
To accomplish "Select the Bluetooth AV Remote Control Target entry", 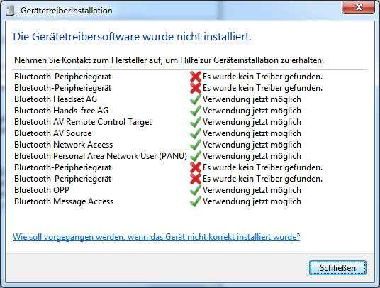I will pyautogui.click(x=83, y=122).
